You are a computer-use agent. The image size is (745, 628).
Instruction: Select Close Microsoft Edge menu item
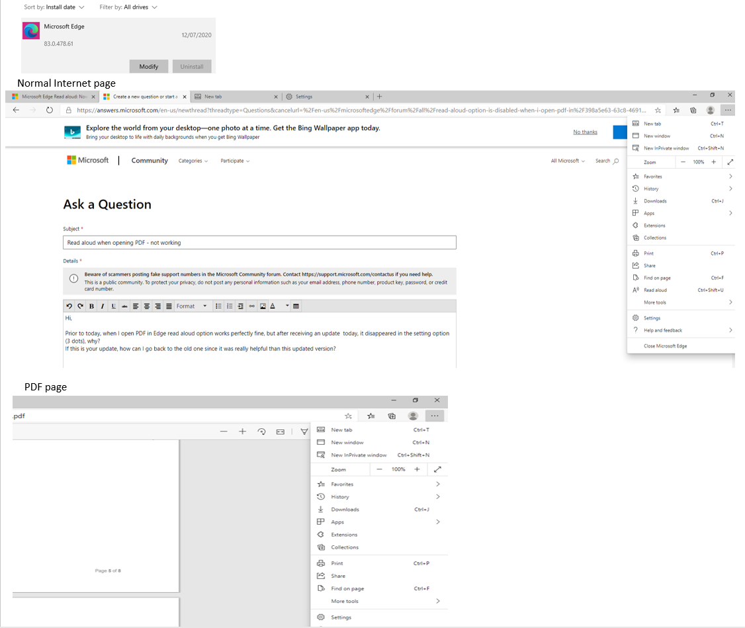pyautogui.click(x=681, y=346)
